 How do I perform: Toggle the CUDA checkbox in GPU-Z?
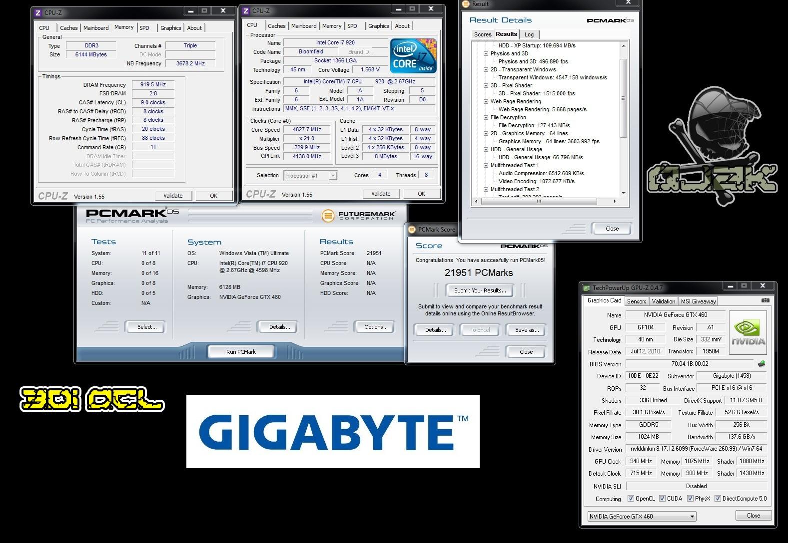coord(662,498)
